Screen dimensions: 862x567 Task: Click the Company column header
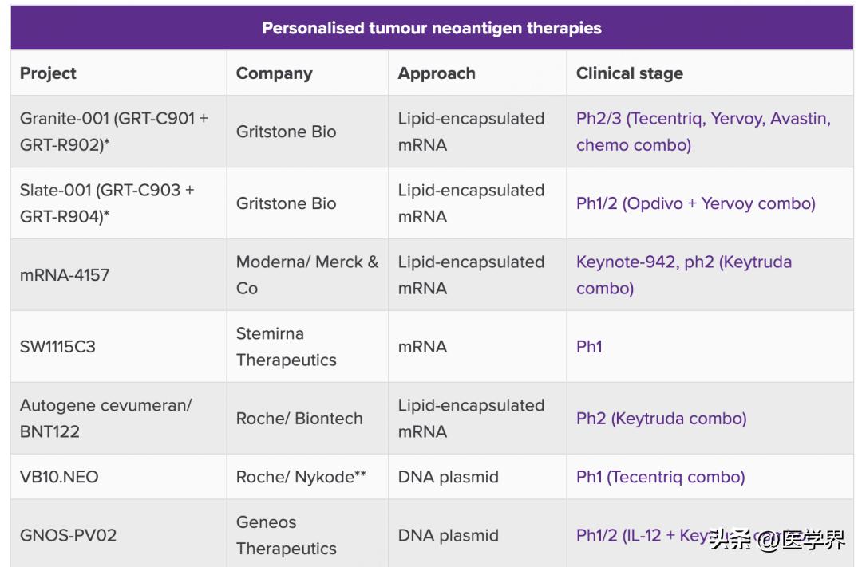(274, 73)
